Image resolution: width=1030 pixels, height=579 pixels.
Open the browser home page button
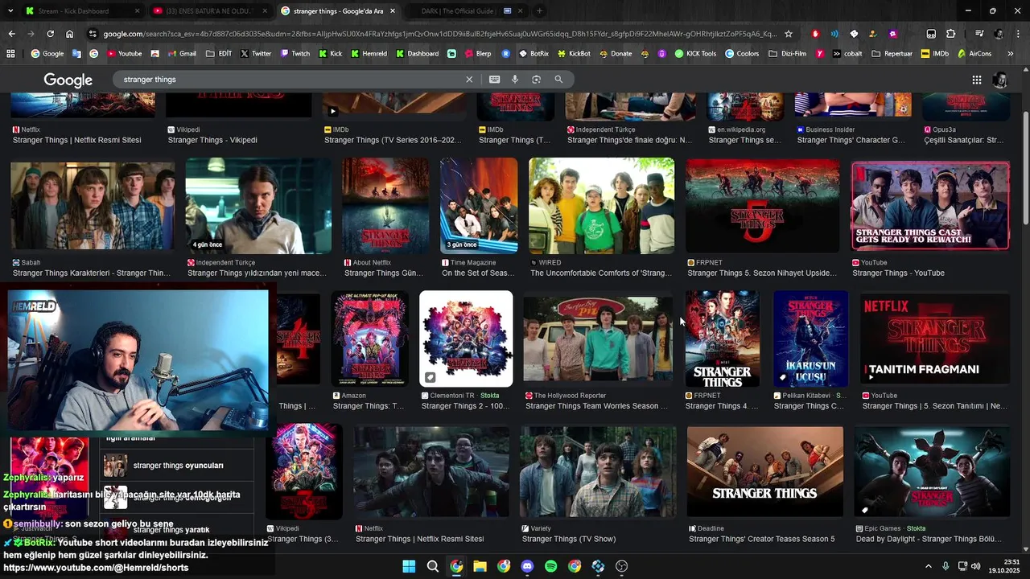tap(70, 34)
